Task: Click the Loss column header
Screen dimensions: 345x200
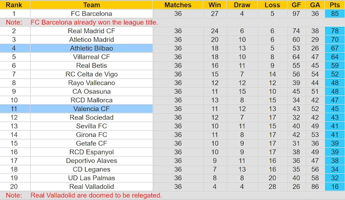Action: 272,5
